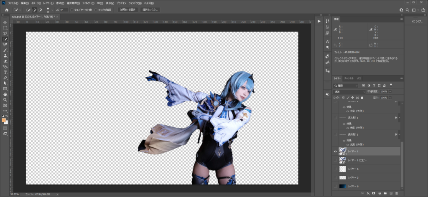Click the background white color swatch
428x197 pixels.
pos(6,122)
